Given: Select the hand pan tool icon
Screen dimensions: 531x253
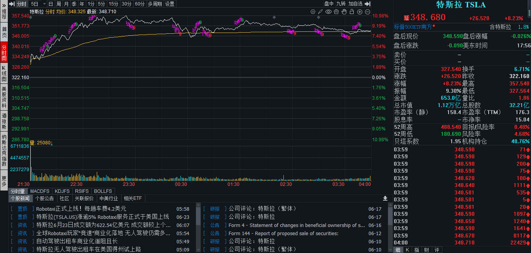Looking at the screenshot, I should [x=344, y=12].
